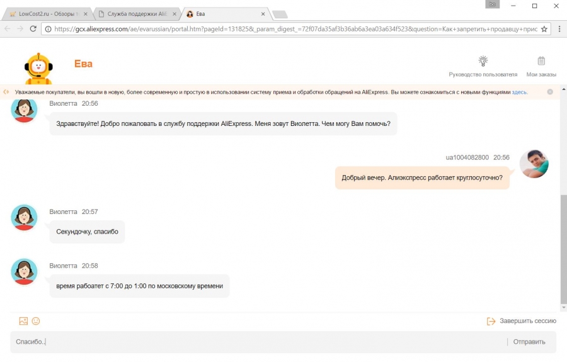Close the Ева browser tab
The height and width of the screenshot is (362, 567).
click(x=263, y=14)
